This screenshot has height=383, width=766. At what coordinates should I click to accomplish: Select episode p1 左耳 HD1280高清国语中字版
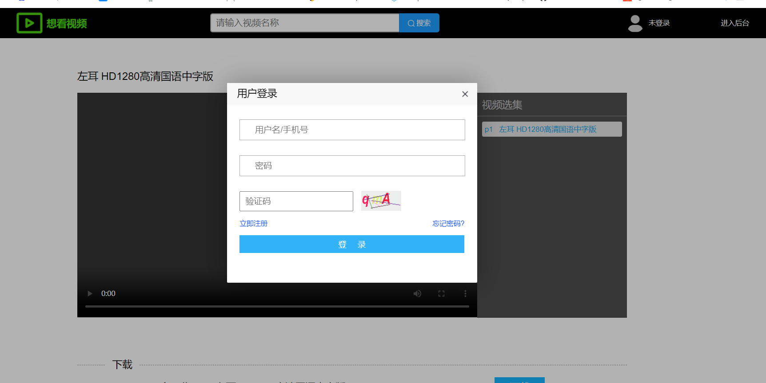pyautogui.click(x=552, y=129)
